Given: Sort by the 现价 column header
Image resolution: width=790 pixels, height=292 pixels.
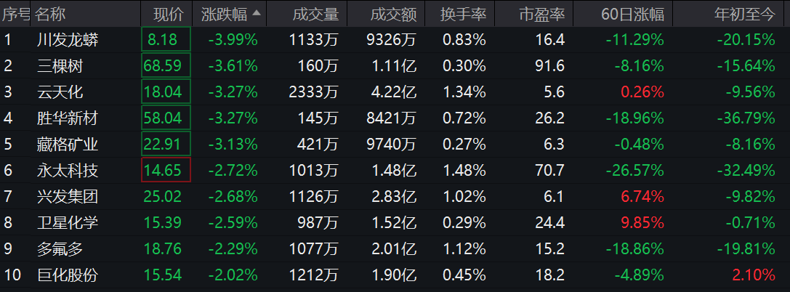Looking at the screenshot, I should 169,14.
